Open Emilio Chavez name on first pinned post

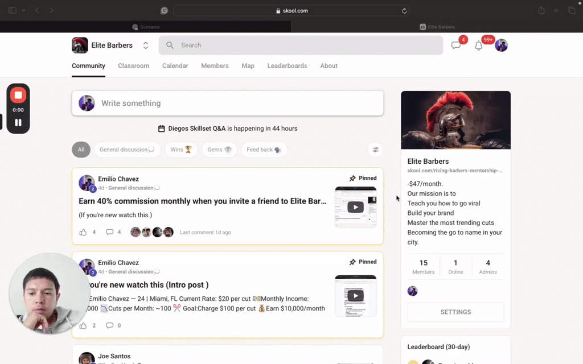pyautogui.click(x=118, y=179)
